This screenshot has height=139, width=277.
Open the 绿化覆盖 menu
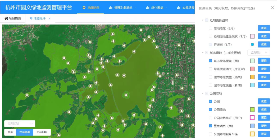tap(157, 8)
